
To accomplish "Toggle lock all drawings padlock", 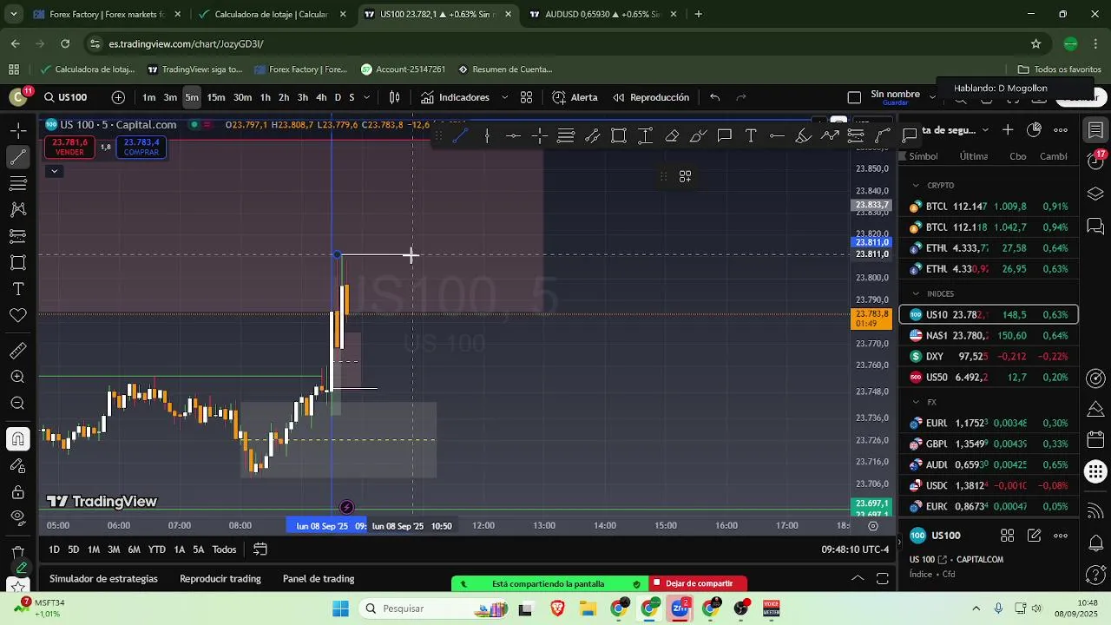I will [x=18, y=492].
